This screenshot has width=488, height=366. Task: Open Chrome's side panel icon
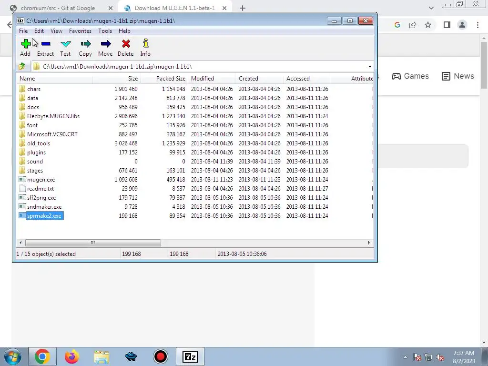[x=447, y=25]
